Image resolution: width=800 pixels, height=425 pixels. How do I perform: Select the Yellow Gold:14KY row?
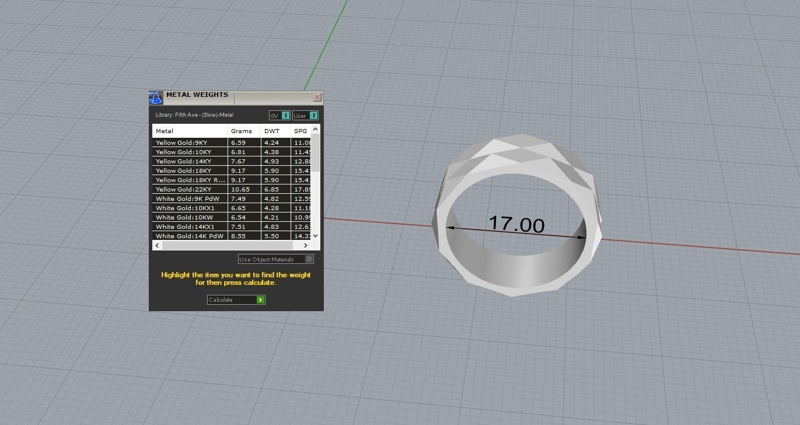click(x=232, y=161)
